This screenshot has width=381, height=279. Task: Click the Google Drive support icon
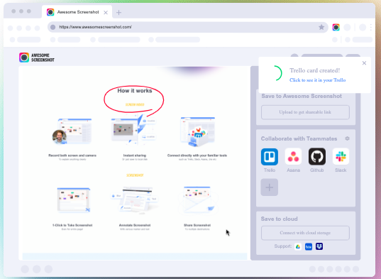298,246
